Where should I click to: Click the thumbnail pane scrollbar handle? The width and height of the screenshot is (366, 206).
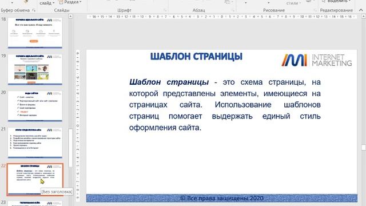click(70, 148)
